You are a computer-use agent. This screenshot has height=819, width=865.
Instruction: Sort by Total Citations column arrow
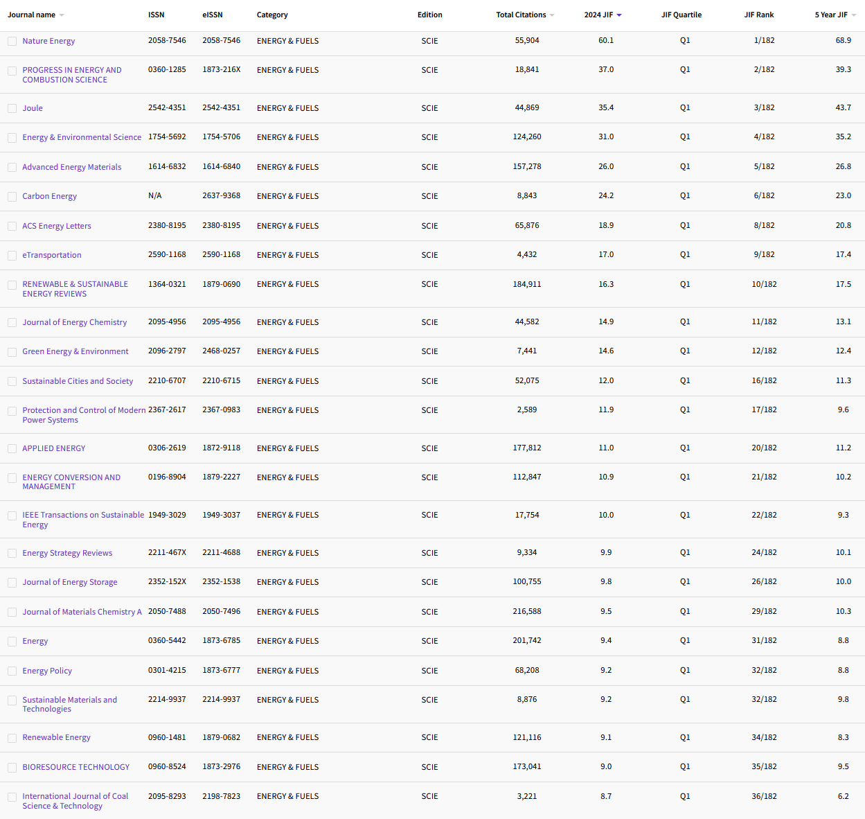pyautogui.click(x=552, y=15)
